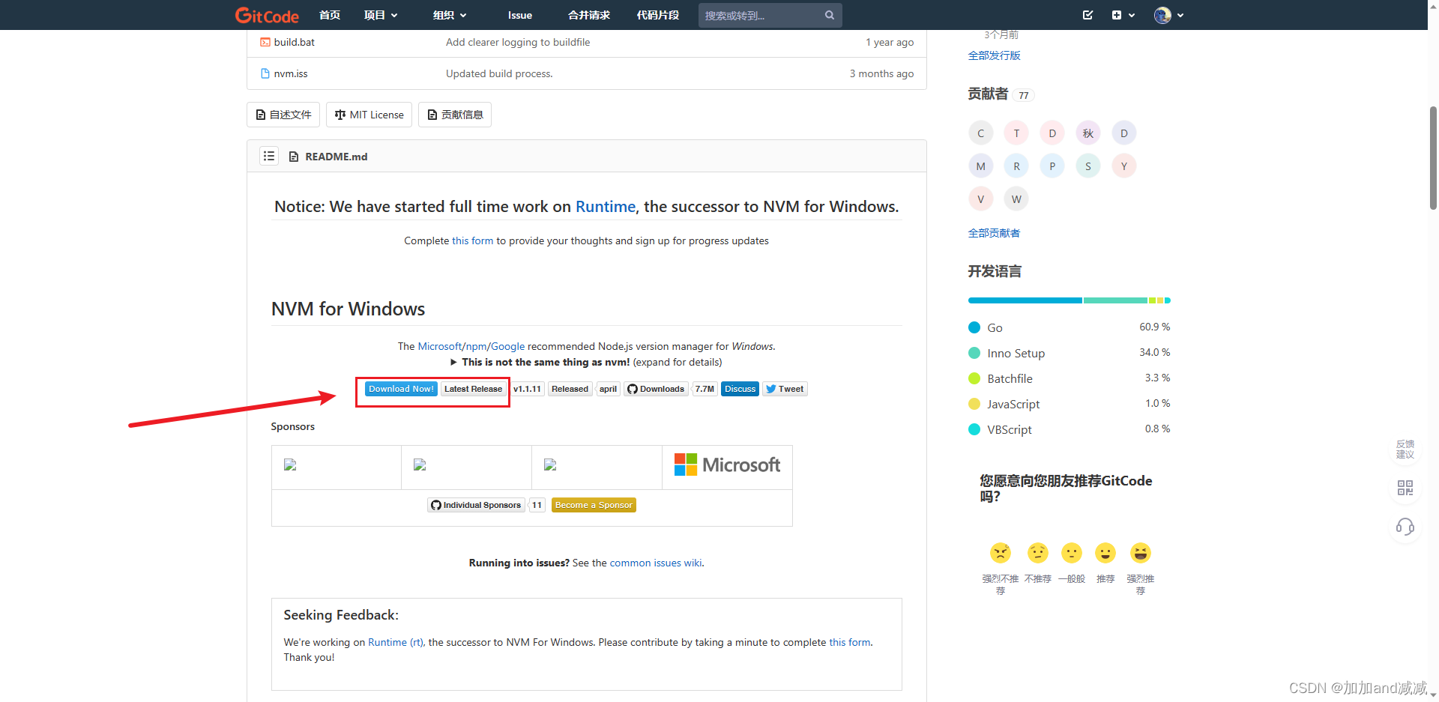
Task: Open the headset customer service icon
Action: 1405,527
